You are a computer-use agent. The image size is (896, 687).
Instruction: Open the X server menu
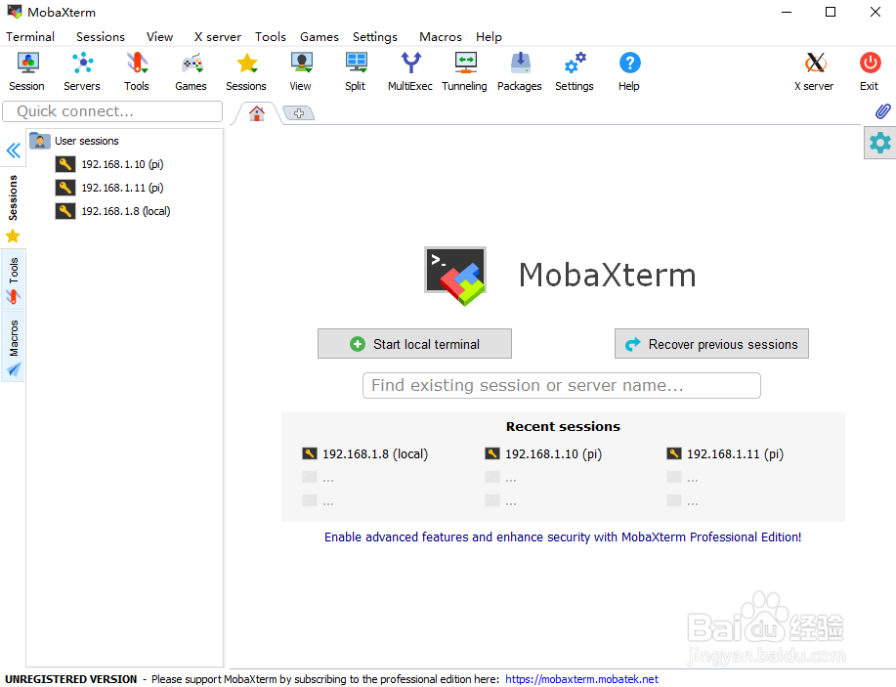click(x=218, y=36)
